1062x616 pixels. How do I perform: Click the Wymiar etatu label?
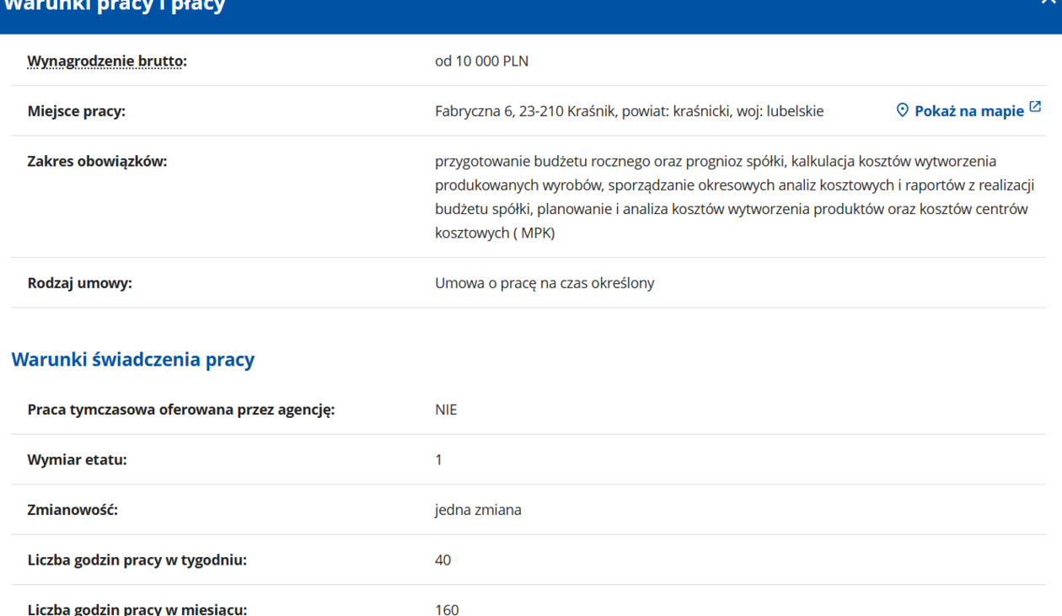click(x=78, y=460)
